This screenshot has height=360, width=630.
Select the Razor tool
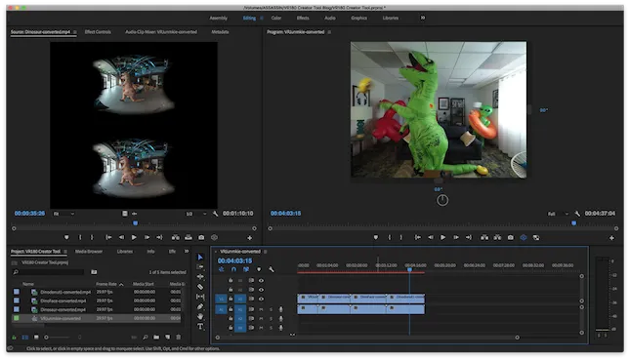click(200, 287)
